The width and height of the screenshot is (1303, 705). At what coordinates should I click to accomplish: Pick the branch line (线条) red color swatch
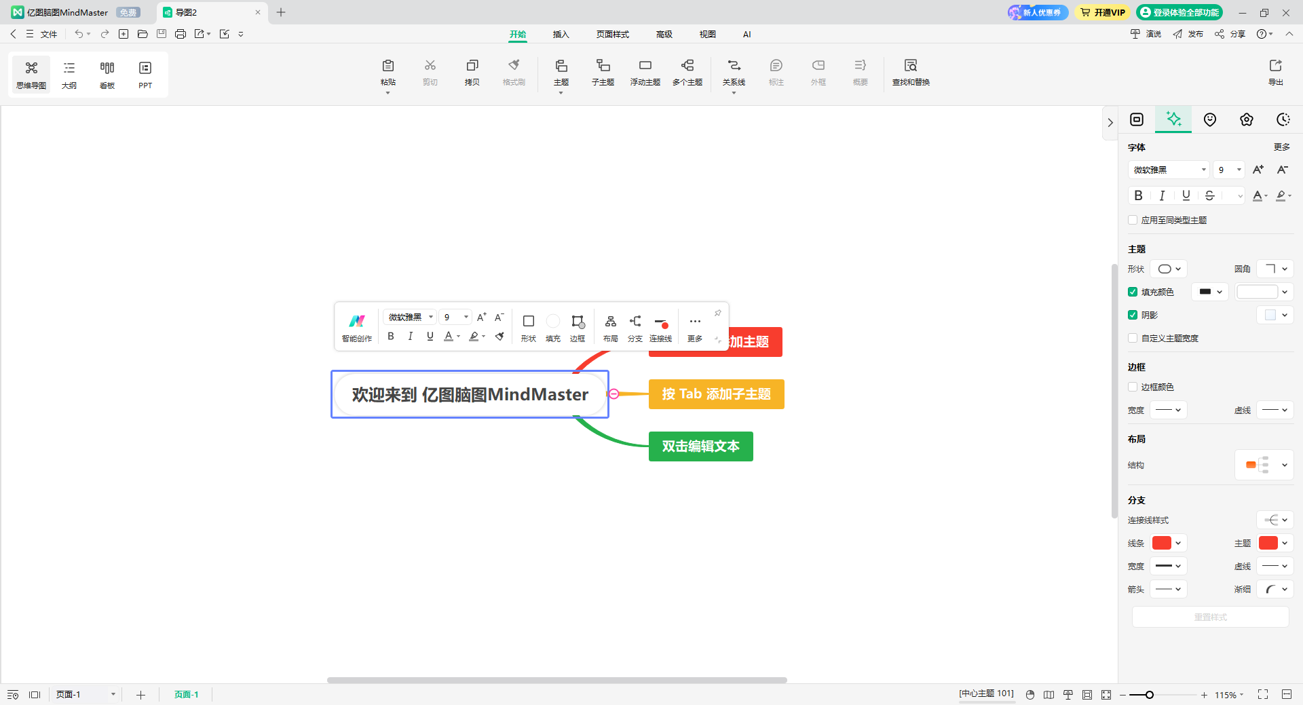(x=1162, y=543)
